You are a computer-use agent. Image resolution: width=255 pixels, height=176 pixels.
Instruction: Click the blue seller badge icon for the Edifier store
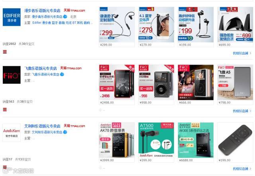pos(65,17)
